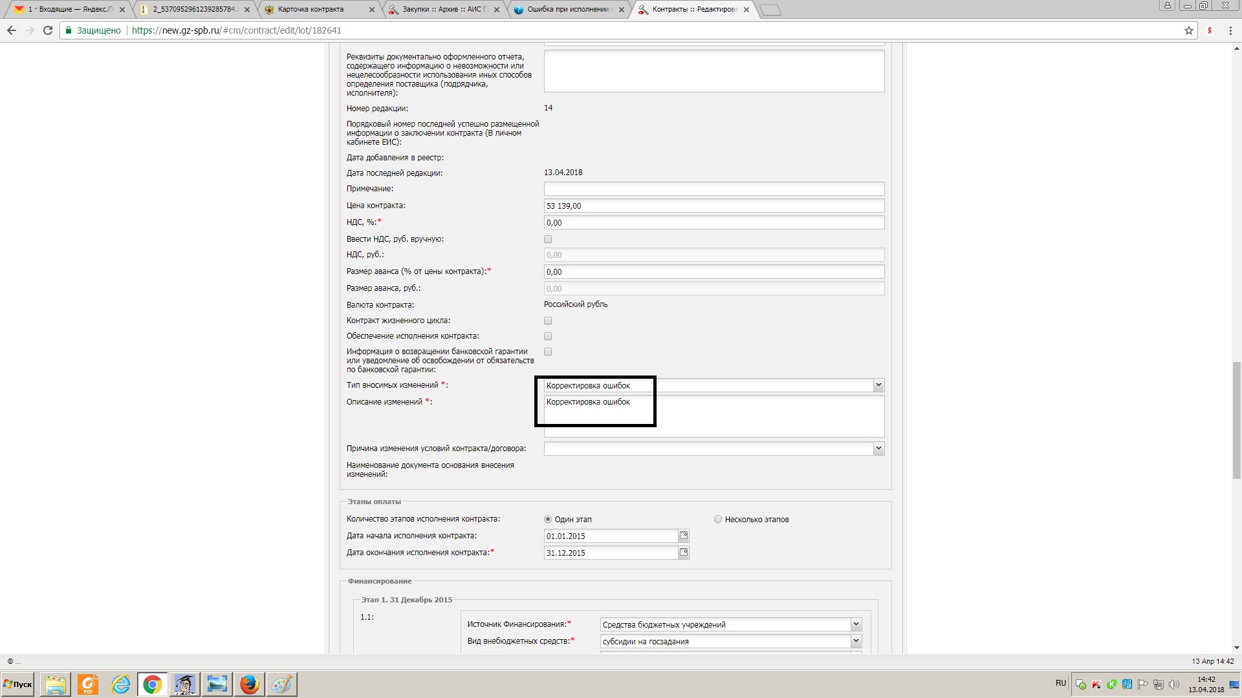1242x698 pixels.
Task: Open Firefox from the taskbar
Action: click(x=249, y=684)
